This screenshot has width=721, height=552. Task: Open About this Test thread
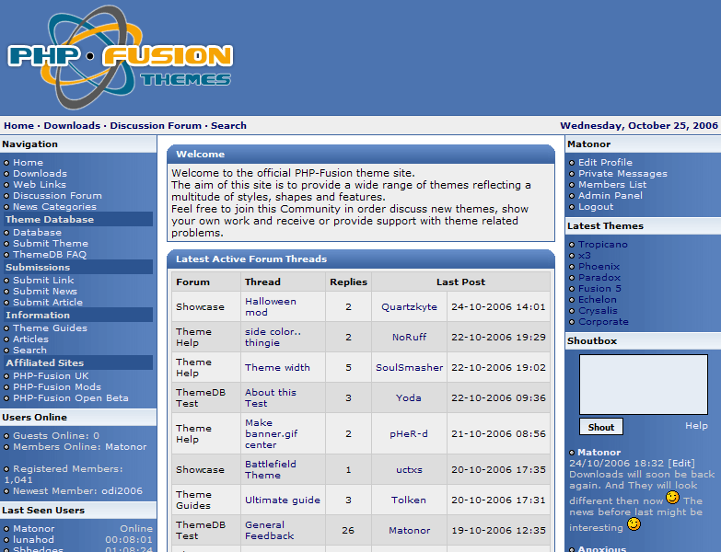[271, 397]
